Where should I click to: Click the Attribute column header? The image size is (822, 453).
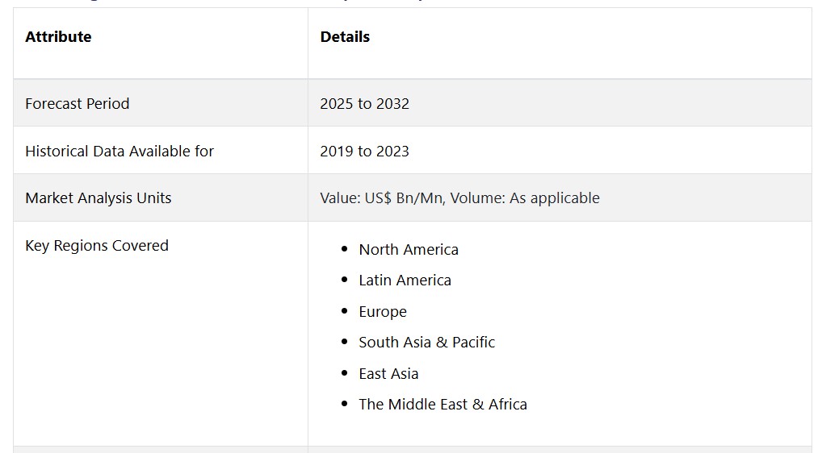click(58, 36)
